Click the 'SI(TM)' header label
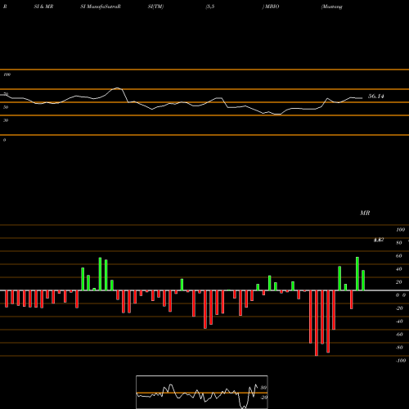This screenshot has height=409, width=409. pos(155,7)
